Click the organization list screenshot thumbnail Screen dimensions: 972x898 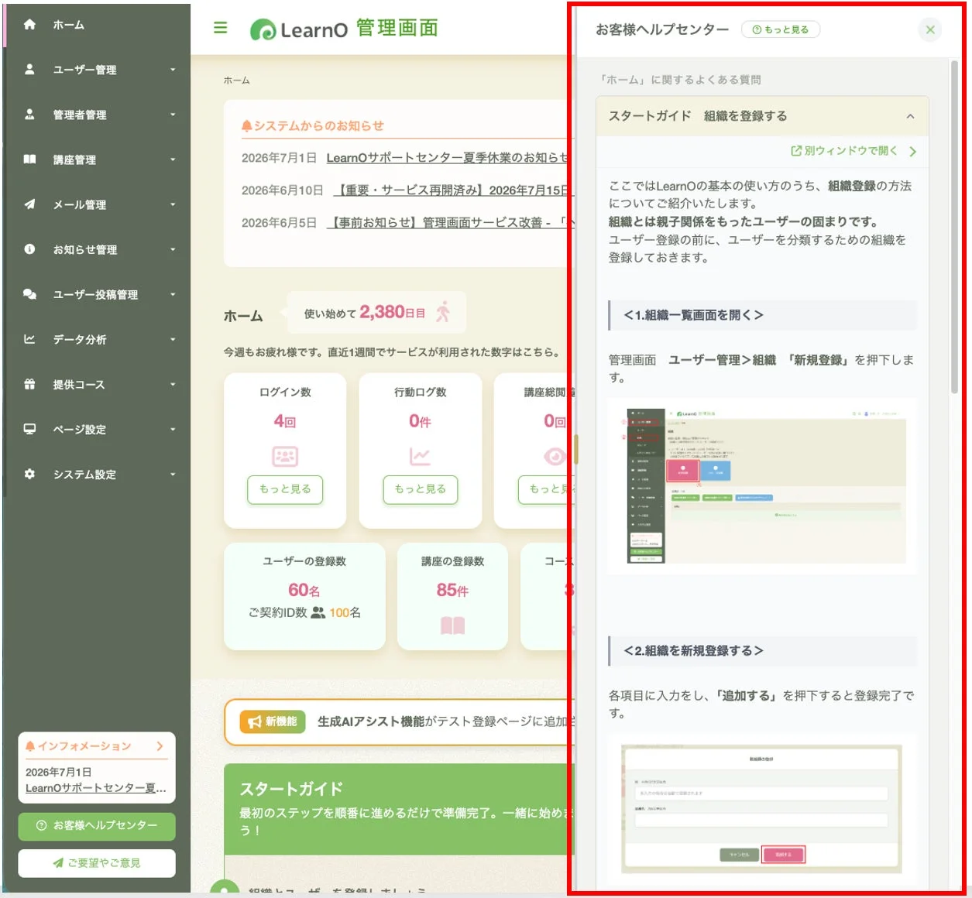(763, 485)
